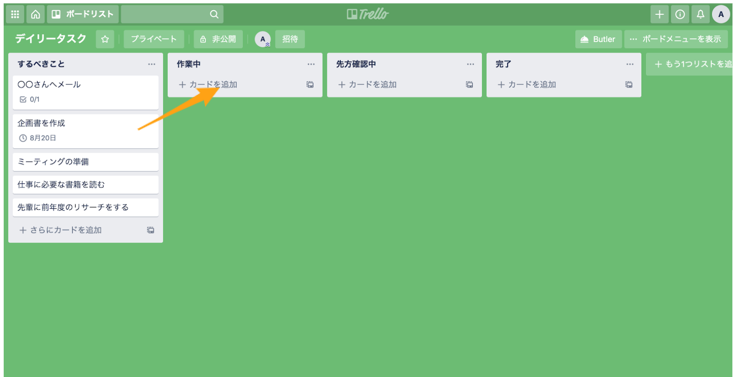Screen dimensions: 736x377
Task: Open board member avatar A
Action: pyautogui.click(x=263, y=39)
